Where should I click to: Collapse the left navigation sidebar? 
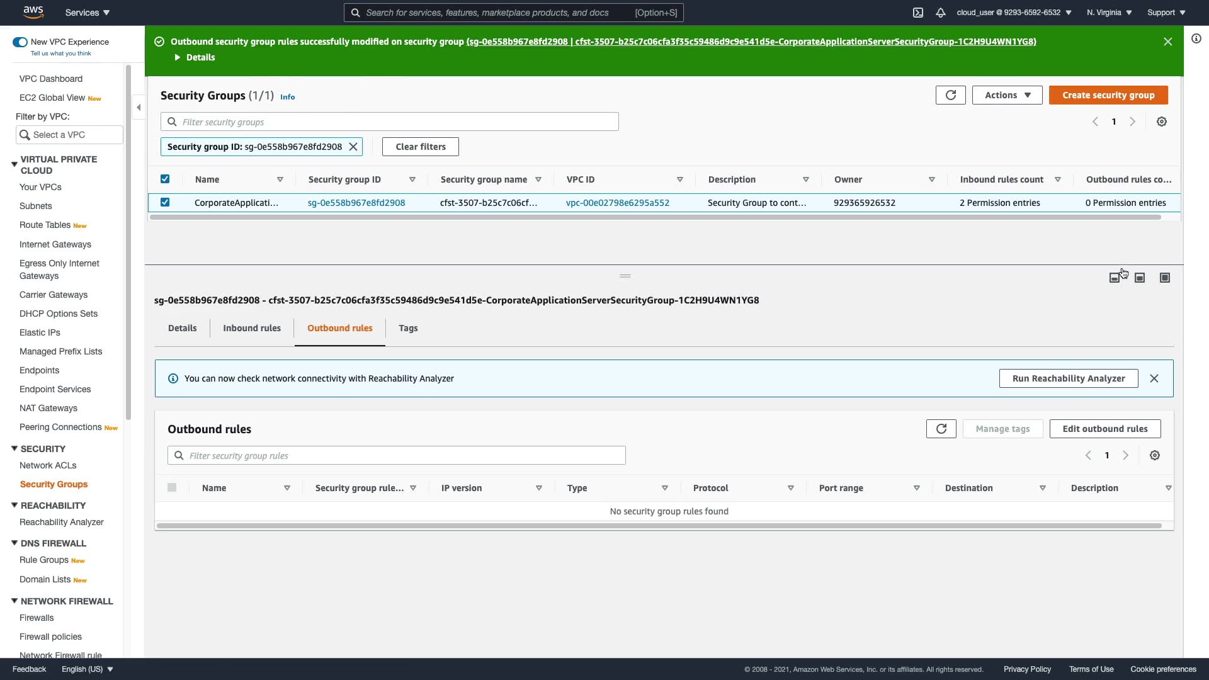[139, 107]
